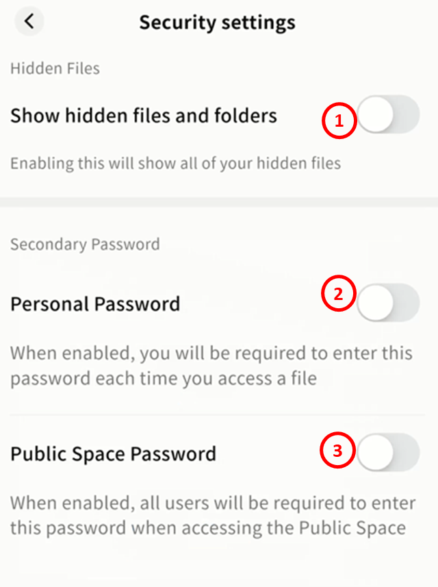Click the Public Space Password description text
Screen dimensions: 438x587
pos(213,516)
